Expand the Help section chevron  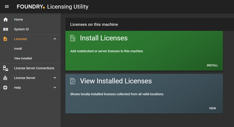coord(55,88)
